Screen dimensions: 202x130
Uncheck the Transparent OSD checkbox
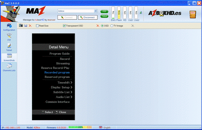[x=64, y=26]
